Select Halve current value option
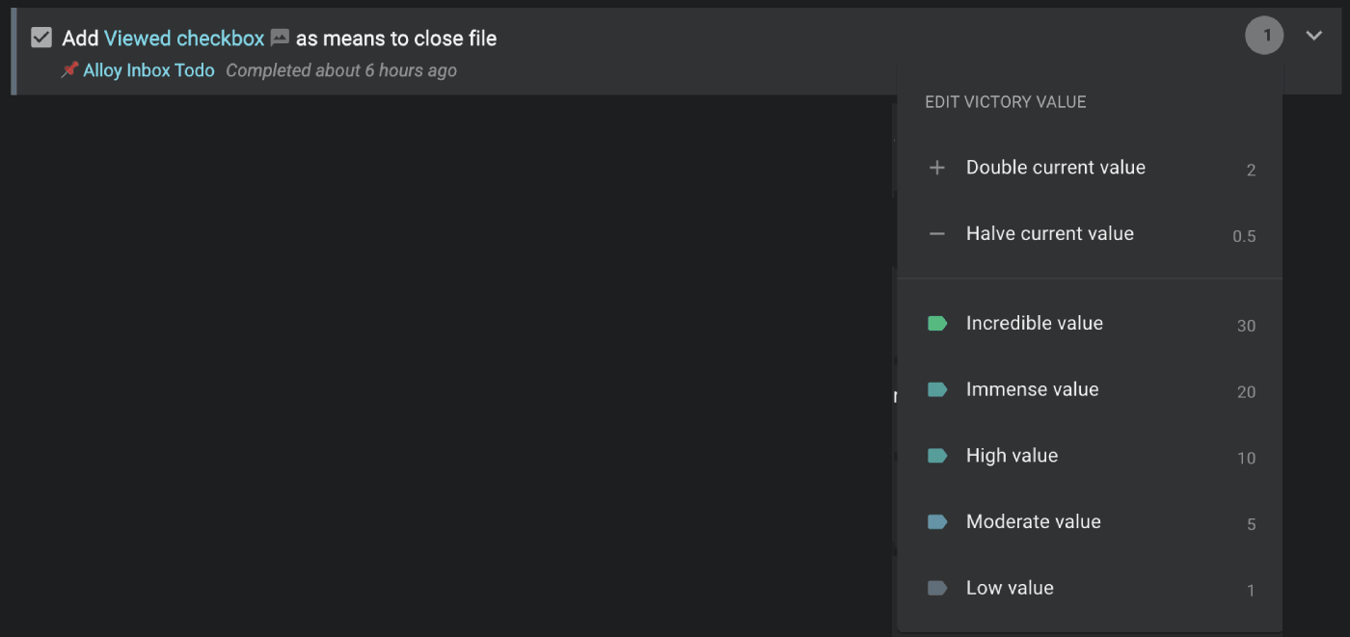 [x=1049, y=234]
